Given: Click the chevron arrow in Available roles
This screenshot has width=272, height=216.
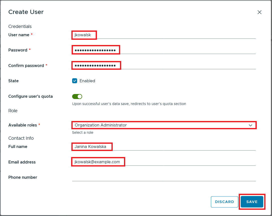Looking at the screenshot, I should [250, 125].
